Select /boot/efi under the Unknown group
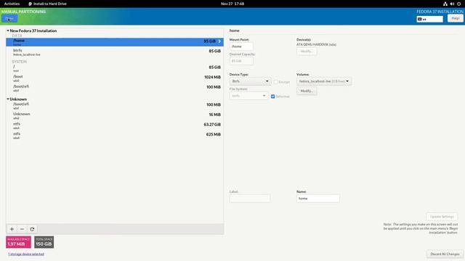Image resolution: width=465 pixels, height=261 pixels. click(115, 106)
